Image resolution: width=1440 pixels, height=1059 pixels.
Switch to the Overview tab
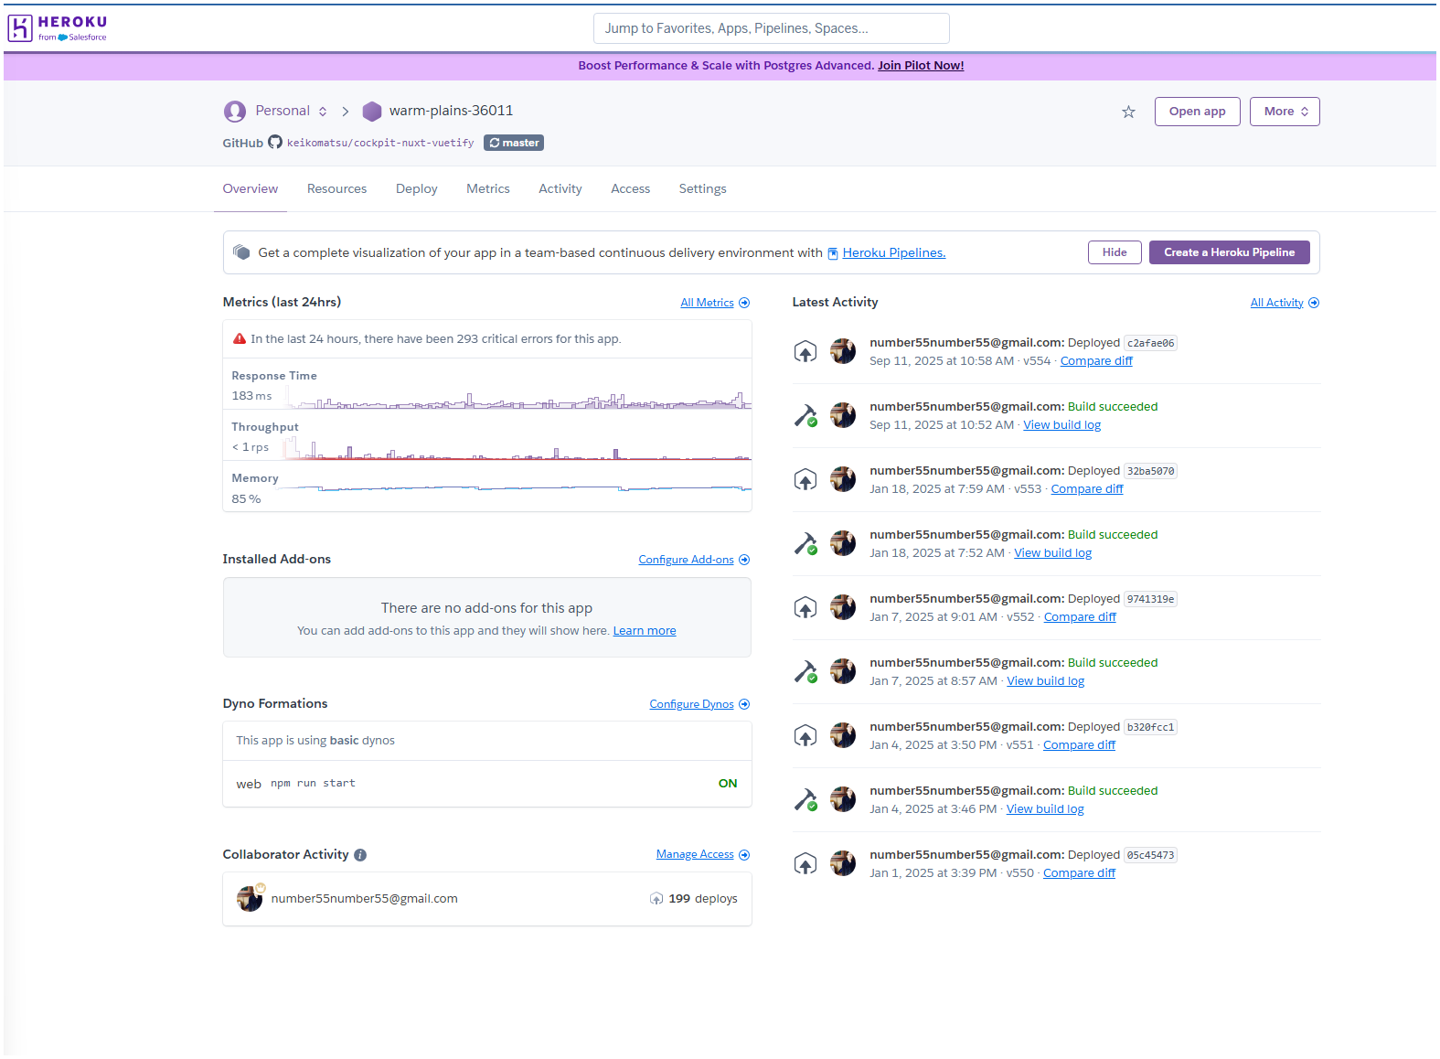coord(251,189)
